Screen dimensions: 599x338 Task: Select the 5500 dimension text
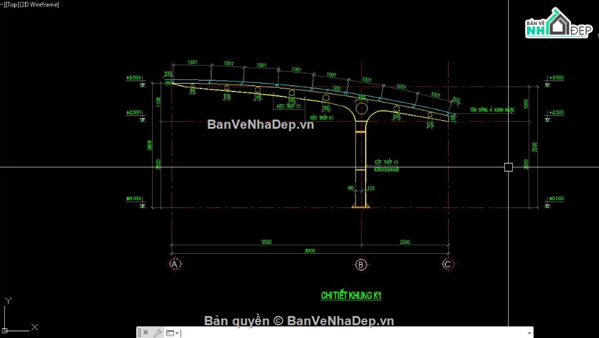[x=266, y=242]
